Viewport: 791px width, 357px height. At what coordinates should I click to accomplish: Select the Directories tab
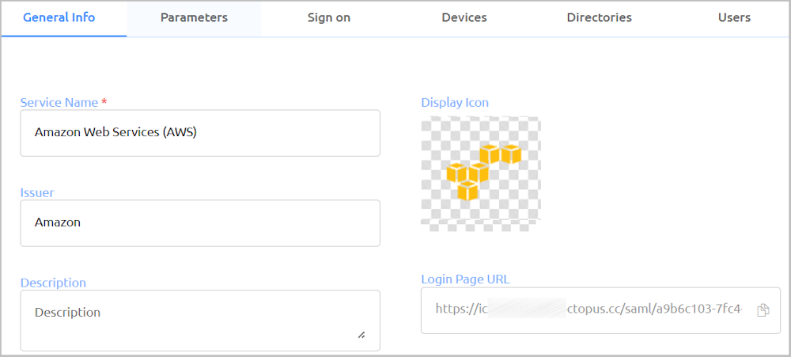point(600,17)
